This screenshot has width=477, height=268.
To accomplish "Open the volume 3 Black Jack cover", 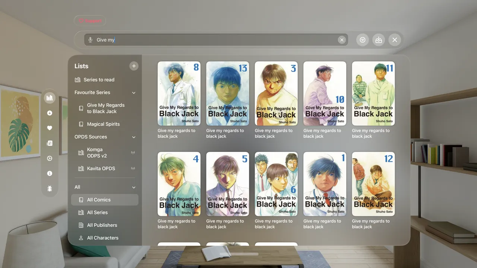I will [276, 93].
